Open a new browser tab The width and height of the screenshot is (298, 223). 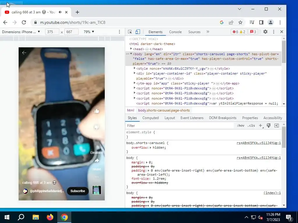77,12
